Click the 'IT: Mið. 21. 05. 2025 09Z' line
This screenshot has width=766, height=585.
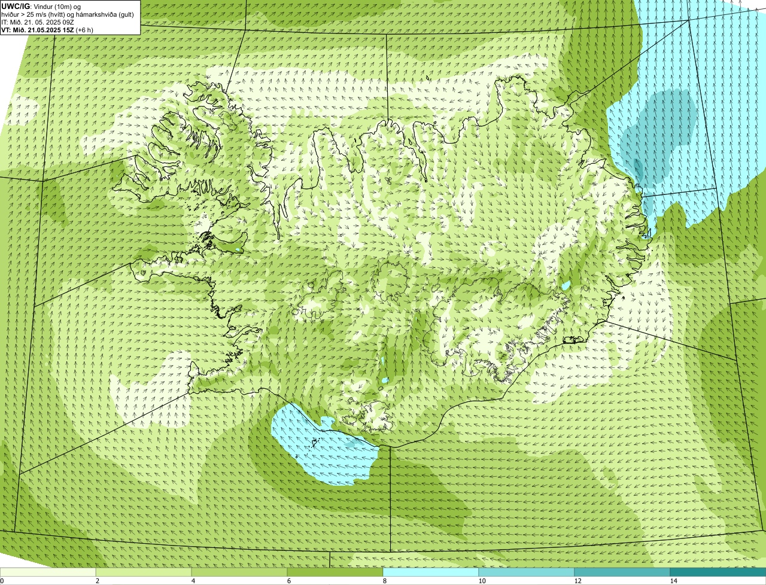click(x=38, y=22)
